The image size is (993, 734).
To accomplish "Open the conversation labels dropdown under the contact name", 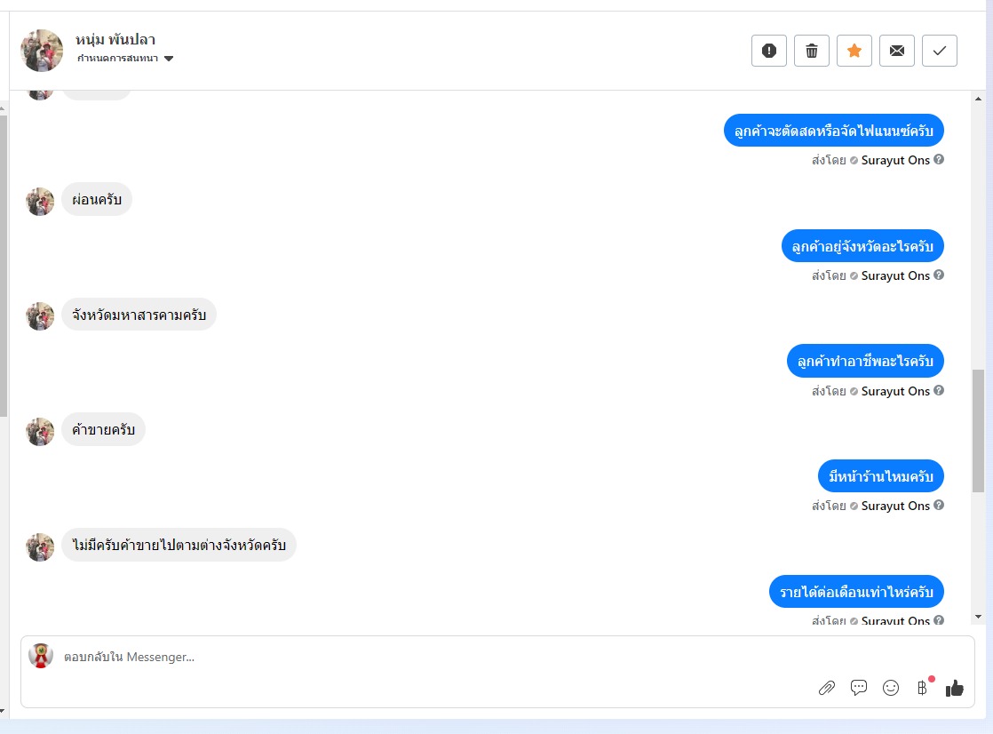I will pyautogui.click(x=124, y=59).
